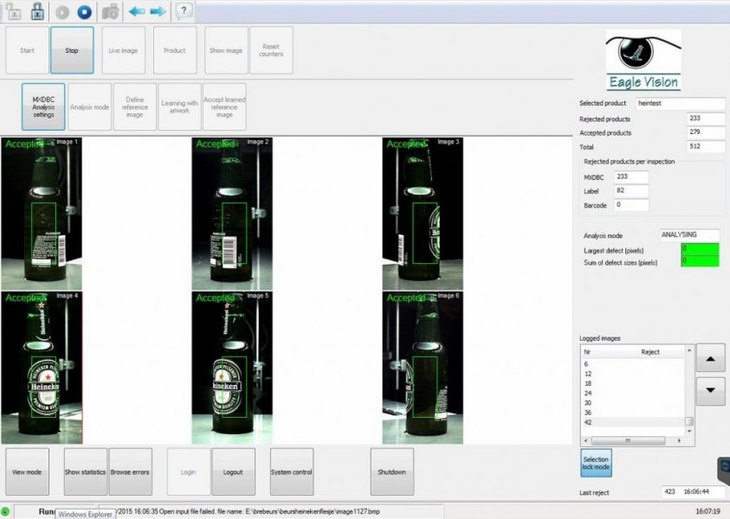The width and height of the screenshot is (730, 519).
Task: Click the Logout button
Action: click(x=233, y=472)
